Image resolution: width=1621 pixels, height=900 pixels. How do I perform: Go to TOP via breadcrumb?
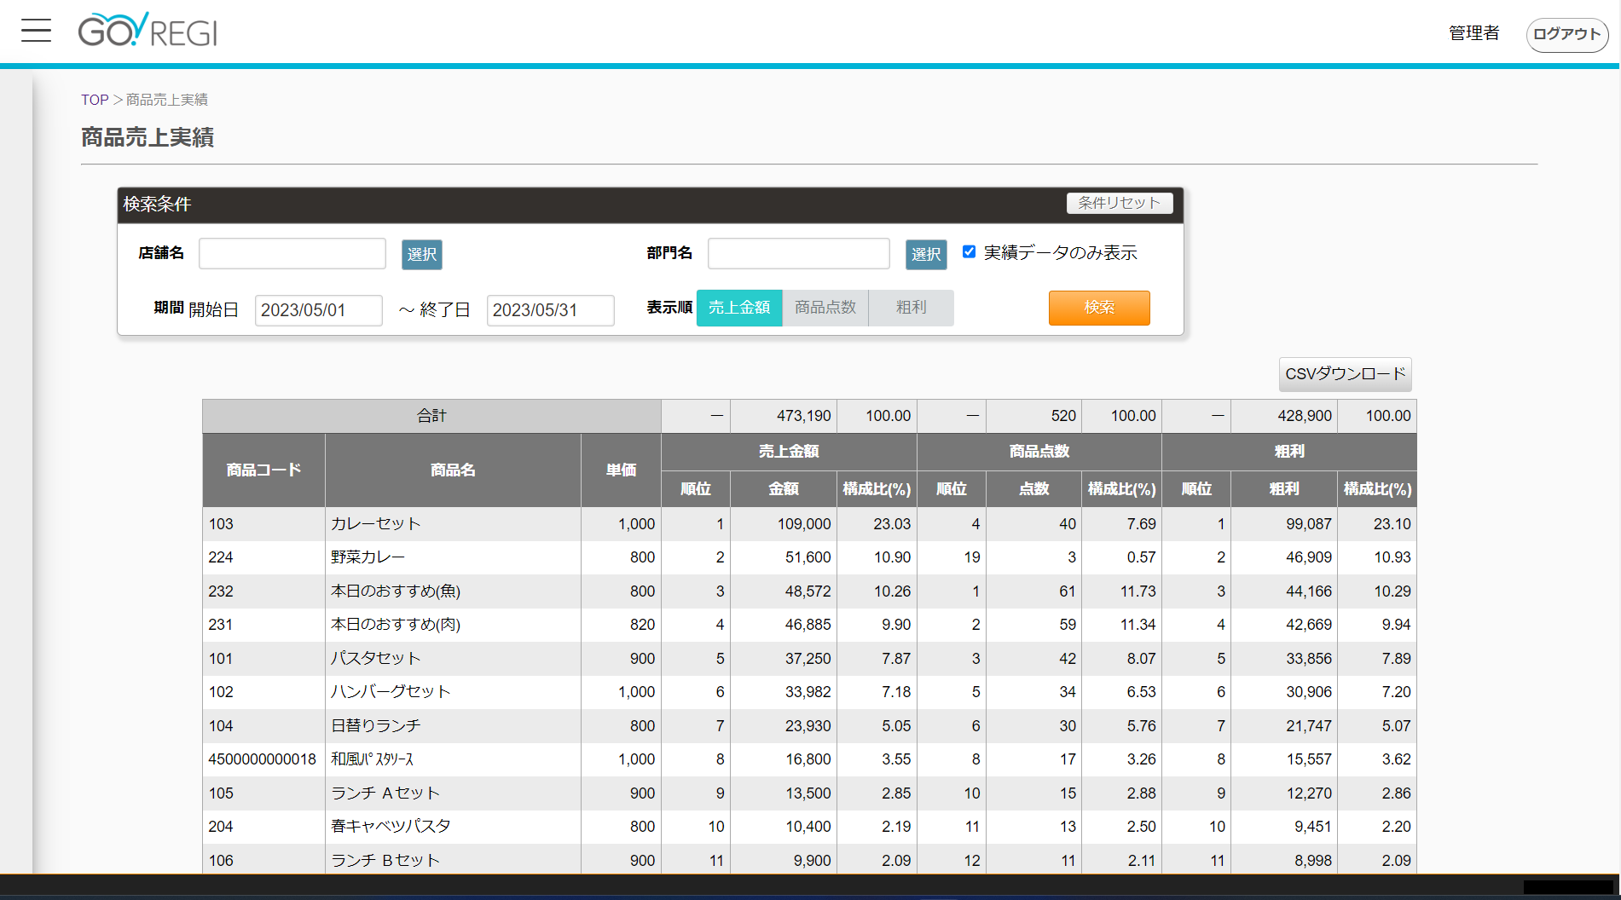tap(95, 100)
